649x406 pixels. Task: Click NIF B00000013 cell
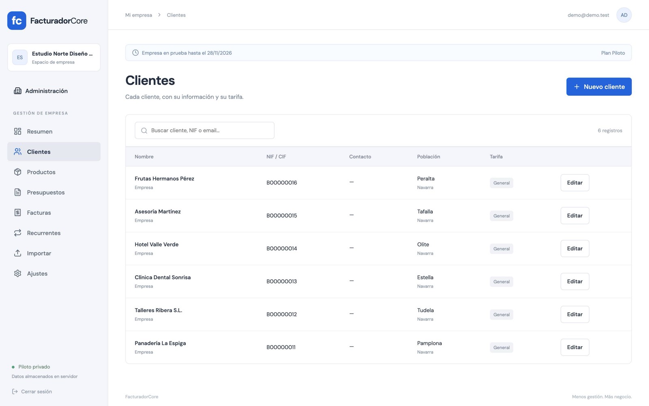pos(282,281)
